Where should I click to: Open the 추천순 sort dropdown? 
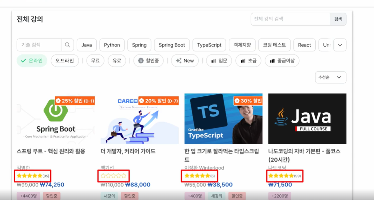pyautogui.click(x=331, y=77)
